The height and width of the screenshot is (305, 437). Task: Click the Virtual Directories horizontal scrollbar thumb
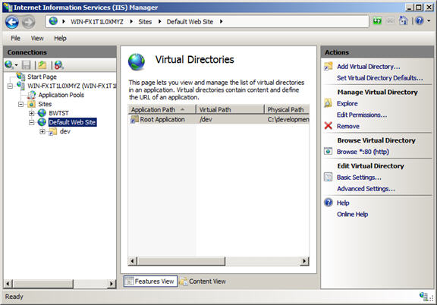[181, 261]
